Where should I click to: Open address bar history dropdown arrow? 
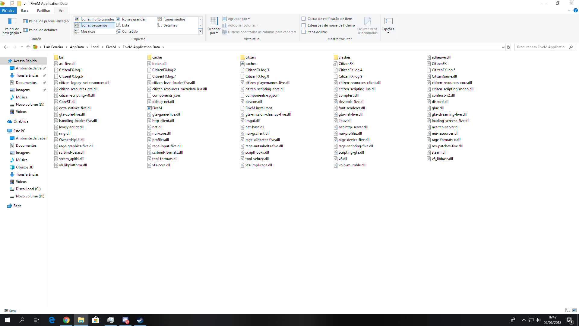pyautogui.click(x=503, y=47)
